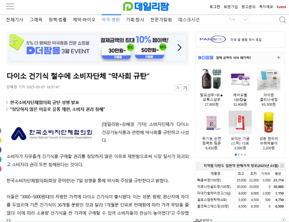Image resolution: width=289 pixels, height=222 pixels.
Task: Open the hamburger menu icon
Action: point(10,6)
